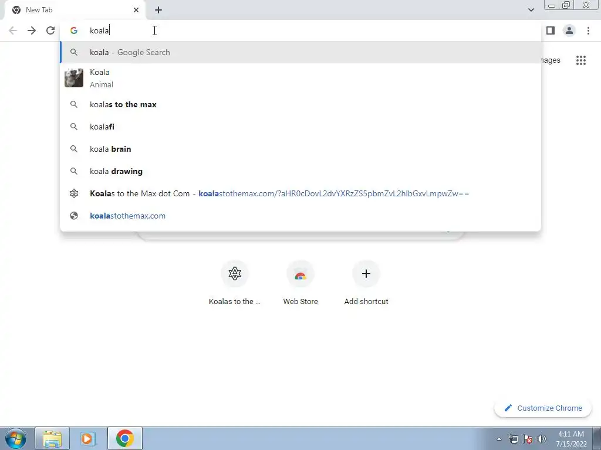
Task: Open the Koalas to the Max dot Com history entry
Action: 300,193
